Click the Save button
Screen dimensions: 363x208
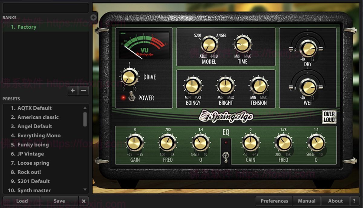coord(59,201)
